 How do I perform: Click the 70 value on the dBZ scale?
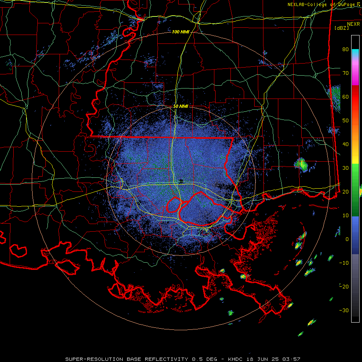tap(346, 73)
